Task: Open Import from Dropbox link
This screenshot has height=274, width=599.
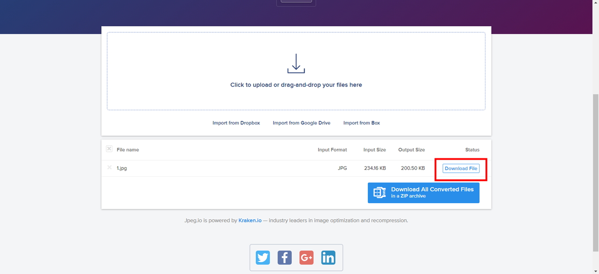Action: [x=236, y=123]
